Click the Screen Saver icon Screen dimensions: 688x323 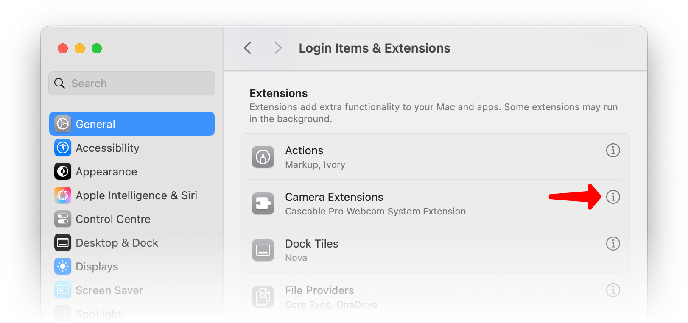[x=63, y=290]
